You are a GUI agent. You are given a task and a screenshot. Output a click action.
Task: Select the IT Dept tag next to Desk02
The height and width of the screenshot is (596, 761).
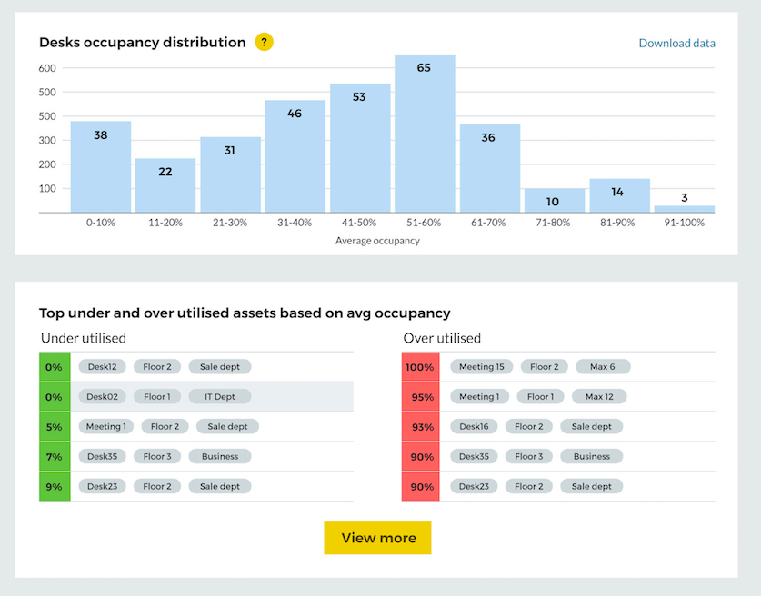[x=220, y=396]
